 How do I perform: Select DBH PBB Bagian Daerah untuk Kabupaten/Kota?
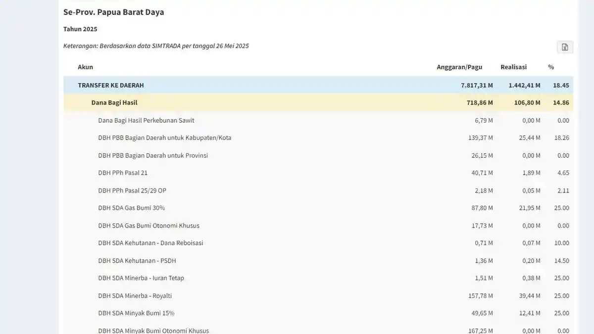[318, 138]
